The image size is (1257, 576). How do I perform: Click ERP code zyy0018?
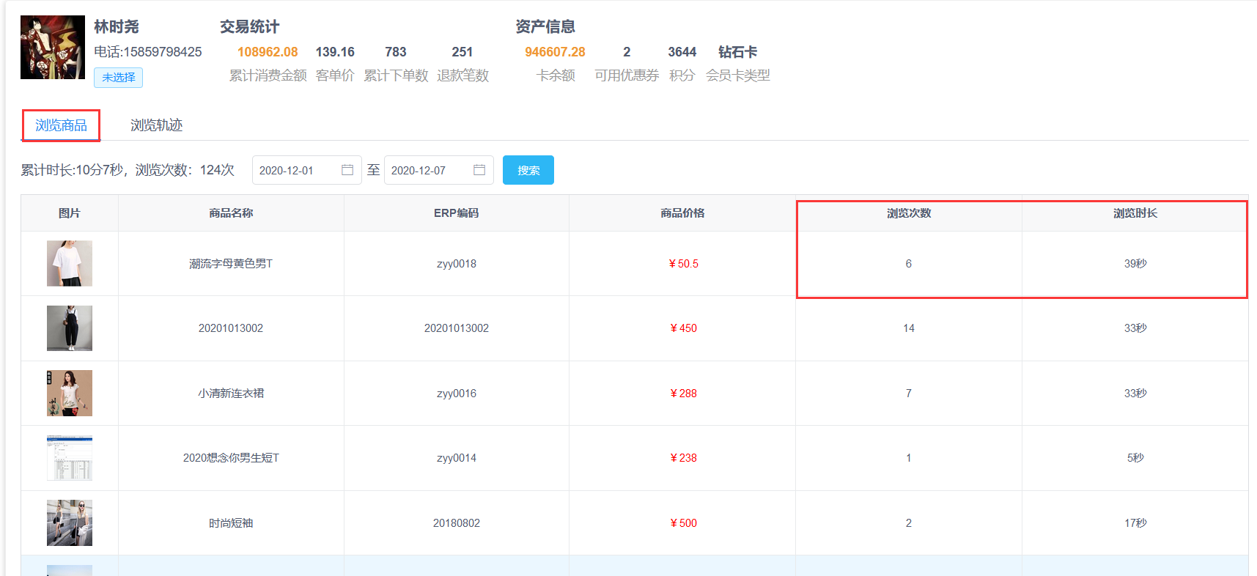(457, 264)
